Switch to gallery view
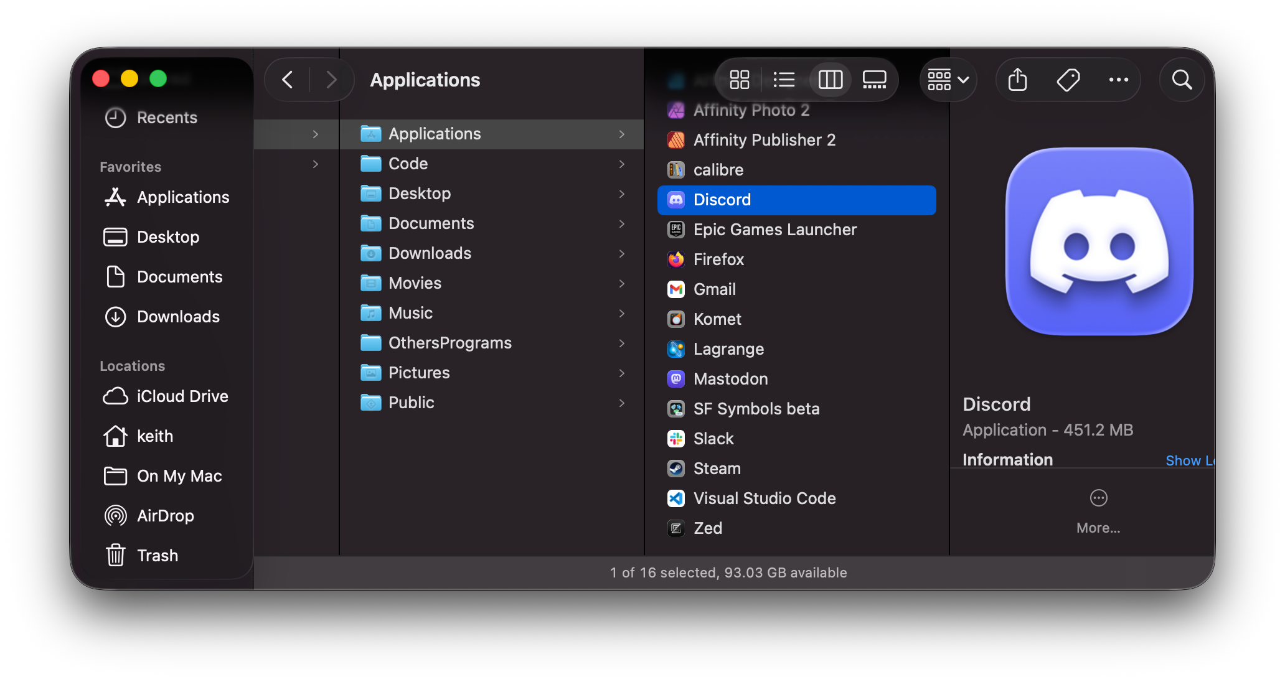This screenshot has width=1285, height=682. (x=874, y=80)
